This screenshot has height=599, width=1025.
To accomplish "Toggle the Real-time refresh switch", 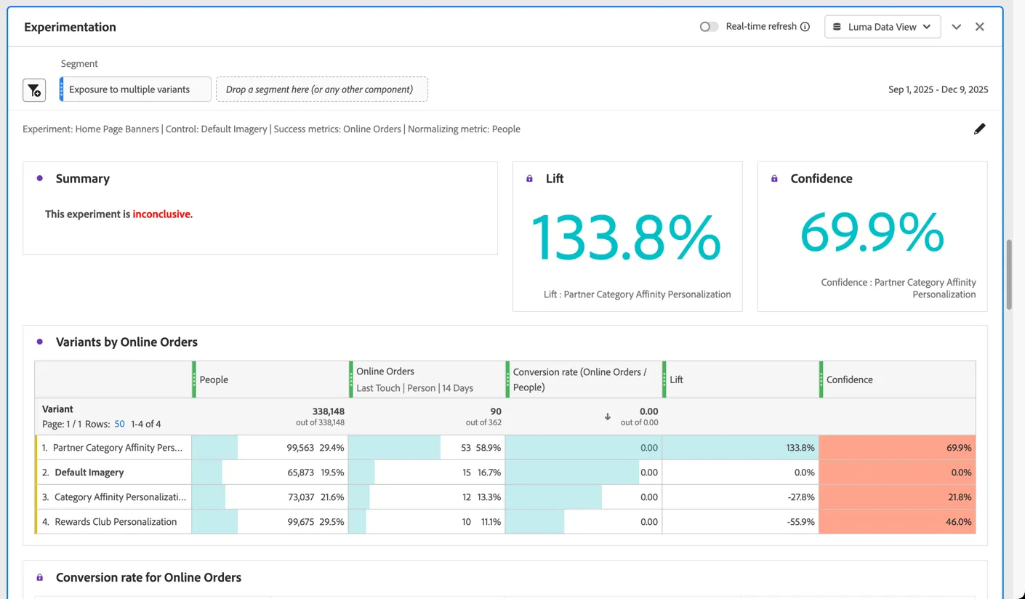I will point(709,27).
